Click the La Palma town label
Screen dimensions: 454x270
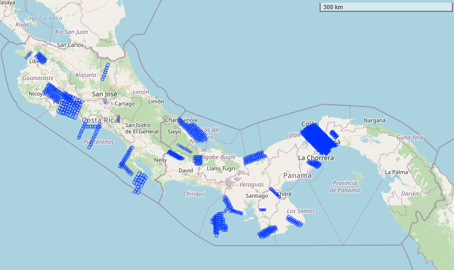pos(396,172)
